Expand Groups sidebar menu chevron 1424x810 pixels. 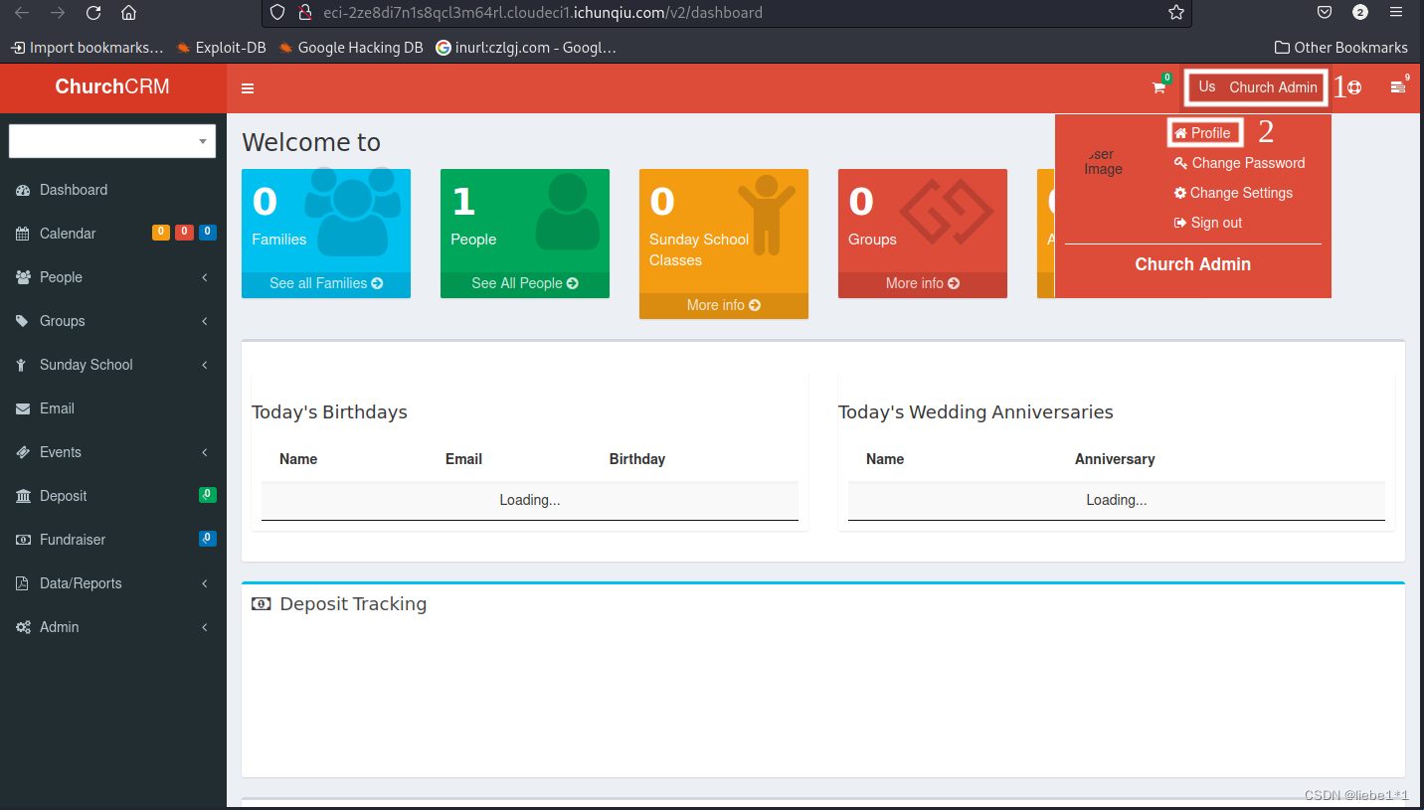point(205,321)
